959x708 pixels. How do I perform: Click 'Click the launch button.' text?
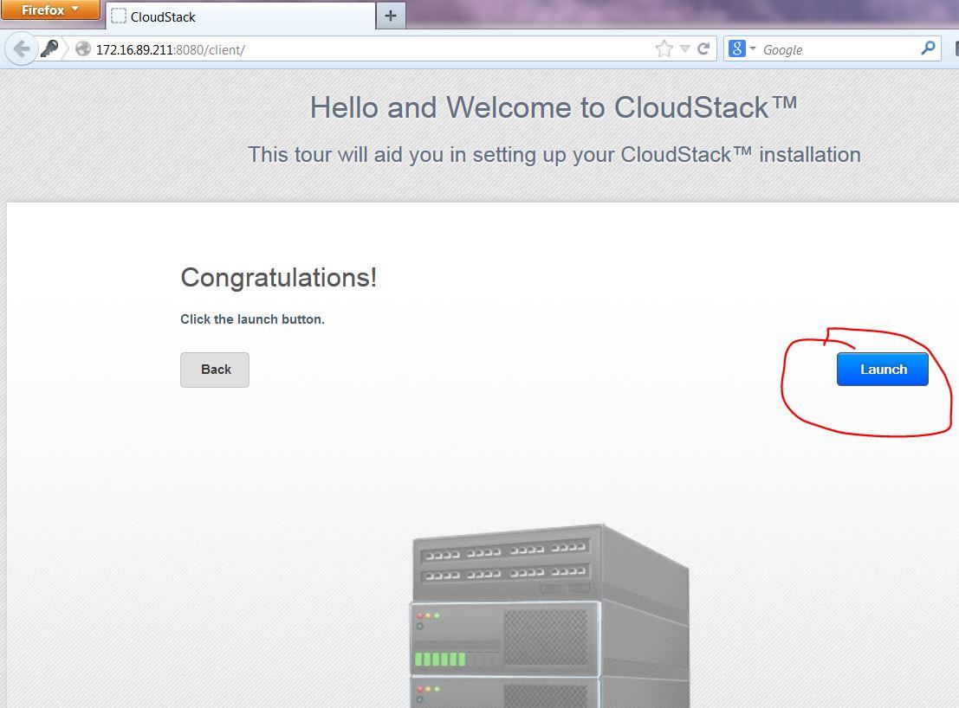coord(252,319)
